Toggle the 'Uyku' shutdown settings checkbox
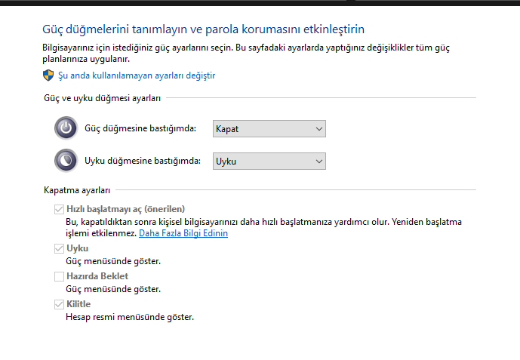 [x=59, y=248]
